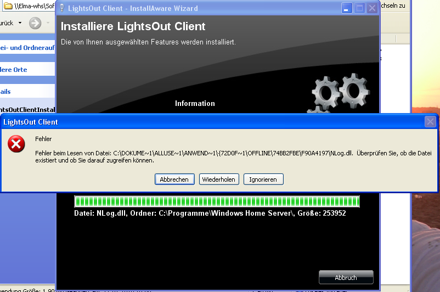Click the 'Datei- und Ordneraufgaben' panel header

pyautogui.click(x=27, y=48)
